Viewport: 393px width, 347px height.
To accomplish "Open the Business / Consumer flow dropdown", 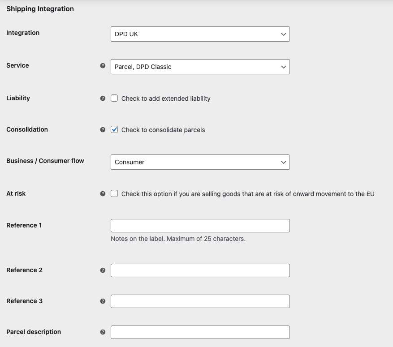I will (200, 162).
